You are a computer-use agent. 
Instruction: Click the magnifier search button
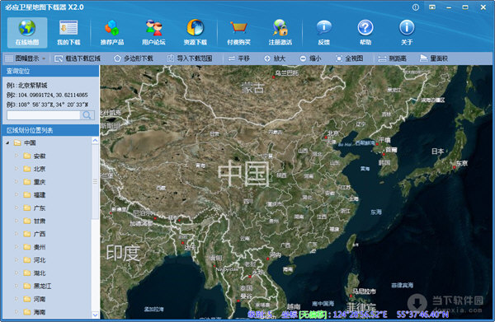pos(87,115)
